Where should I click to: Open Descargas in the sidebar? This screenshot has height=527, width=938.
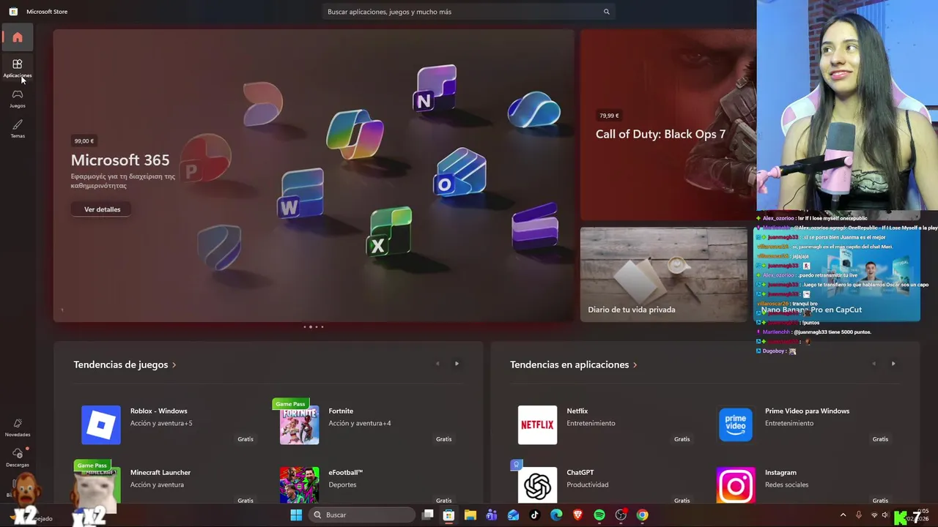click(x=18, y=457)
